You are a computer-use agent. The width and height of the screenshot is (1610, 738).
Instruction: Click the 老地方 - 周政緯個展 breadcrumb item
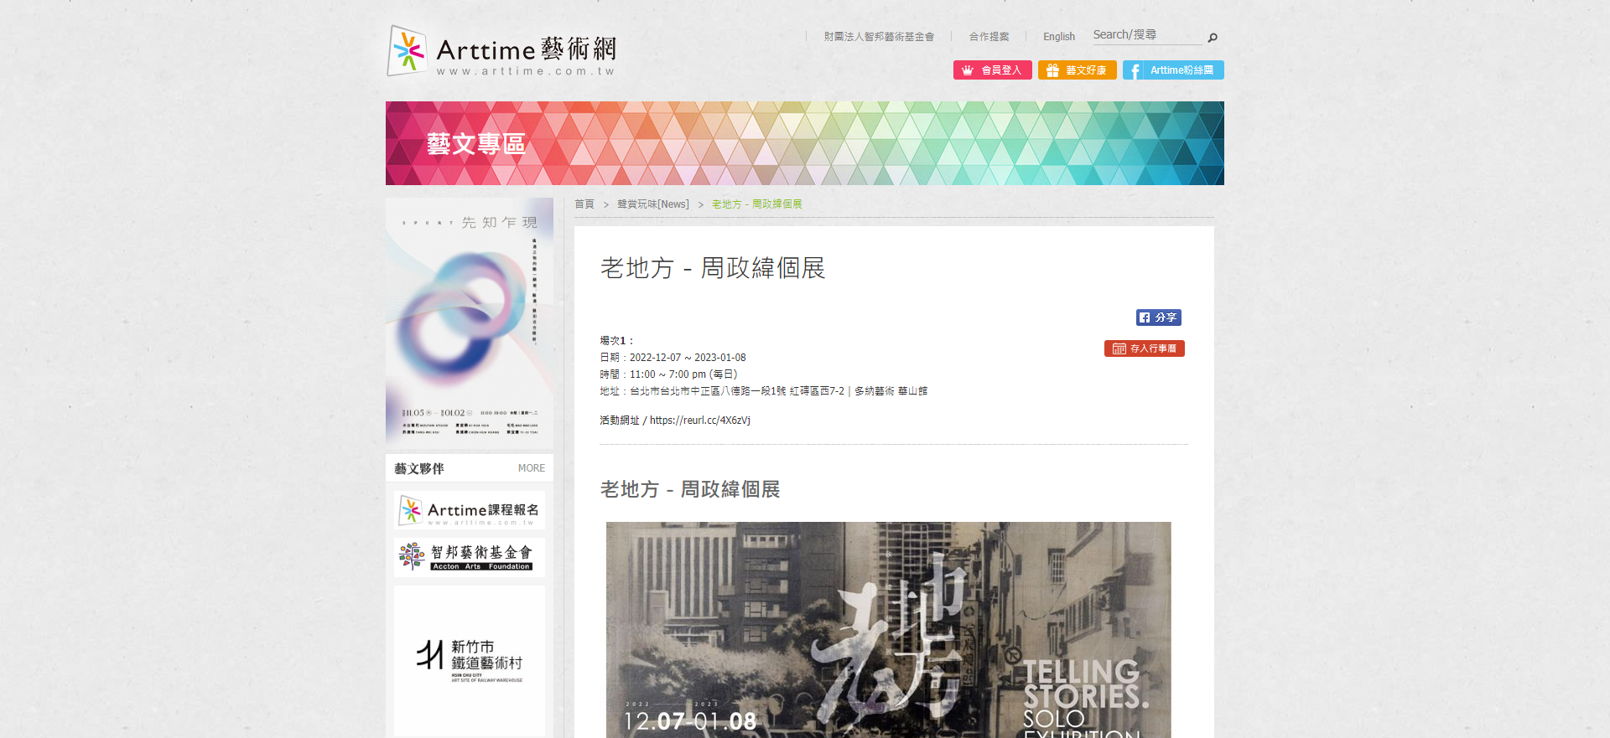pos(756,204)
